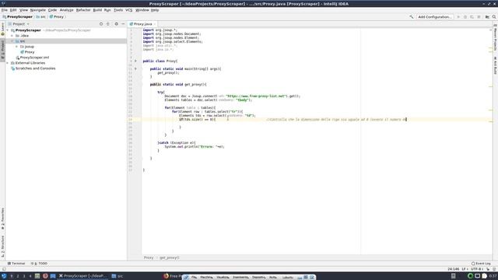Click the tool windows toggle icon bottom-left
498x280 pixels.
tap(4, 269)
